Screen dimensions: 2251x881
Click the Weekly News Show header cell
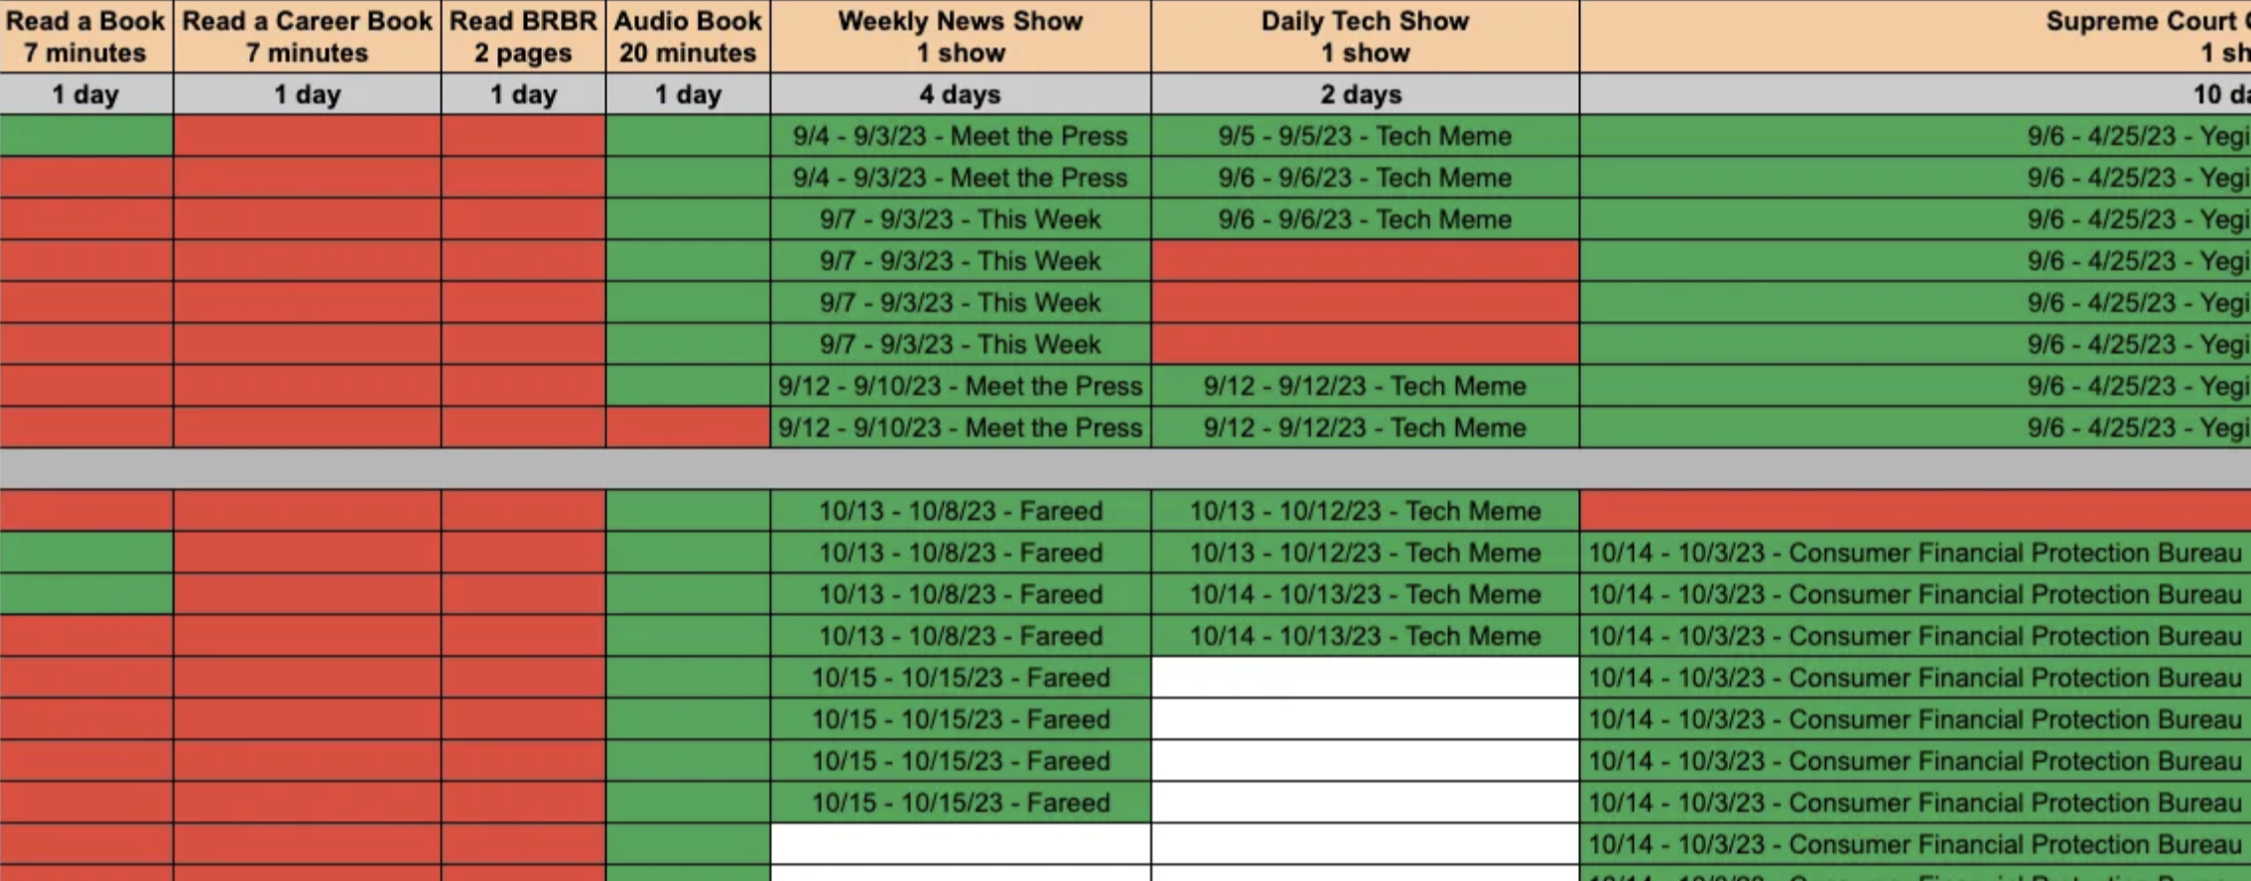(x=961, y=37)
